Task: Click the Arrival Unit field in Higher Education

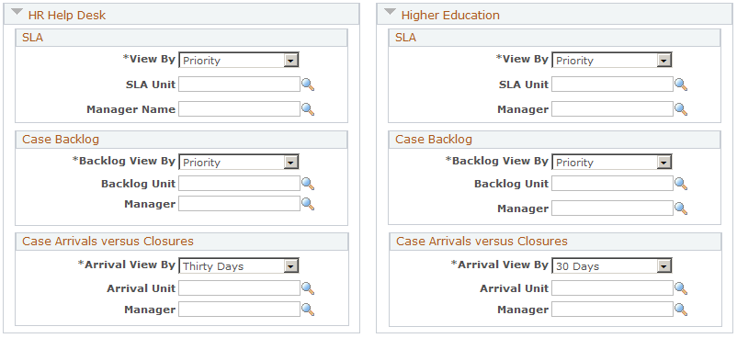Action: (x=612, y=288)
